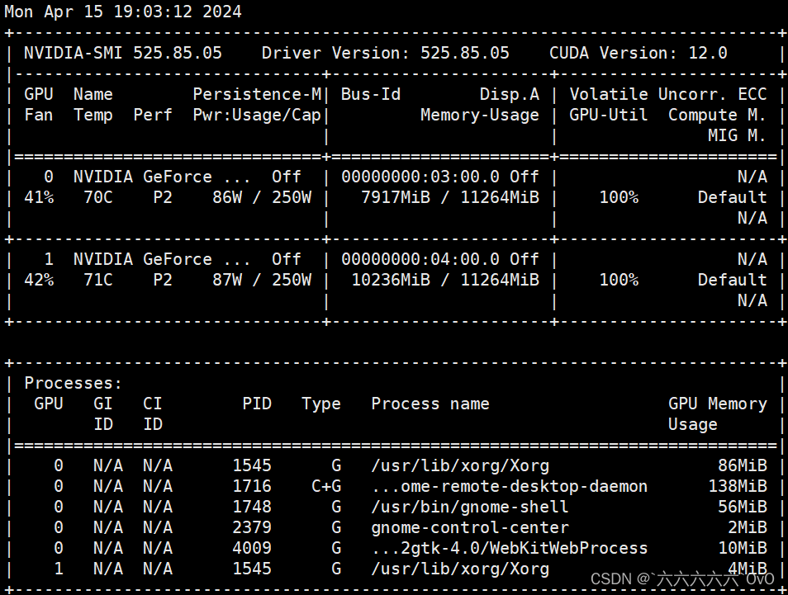Click the 100% GPU-Util value for GPU 0
Screen dimensions: 788x595
(618, 196)
